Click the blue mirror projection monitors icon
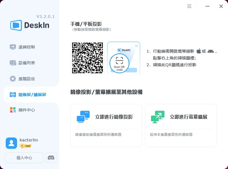The height and width of the screenshot is (169, 228). (x=83, y=117)
